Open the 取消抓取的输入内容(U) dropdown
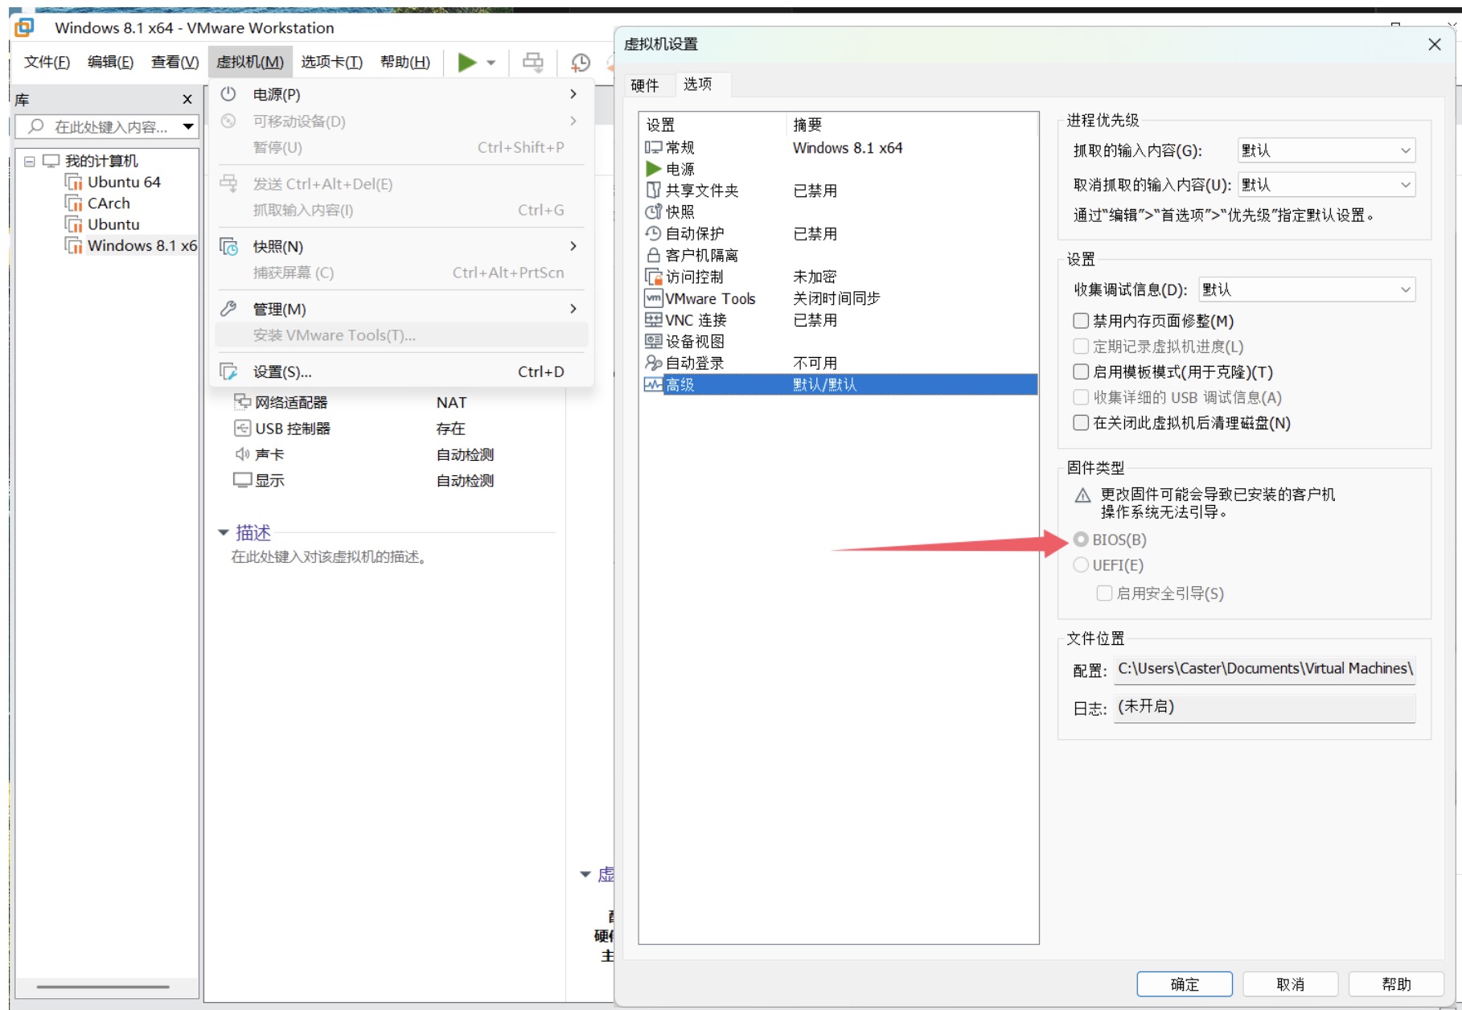Screen dimensions: 1462x1010 click(1326, 185)
